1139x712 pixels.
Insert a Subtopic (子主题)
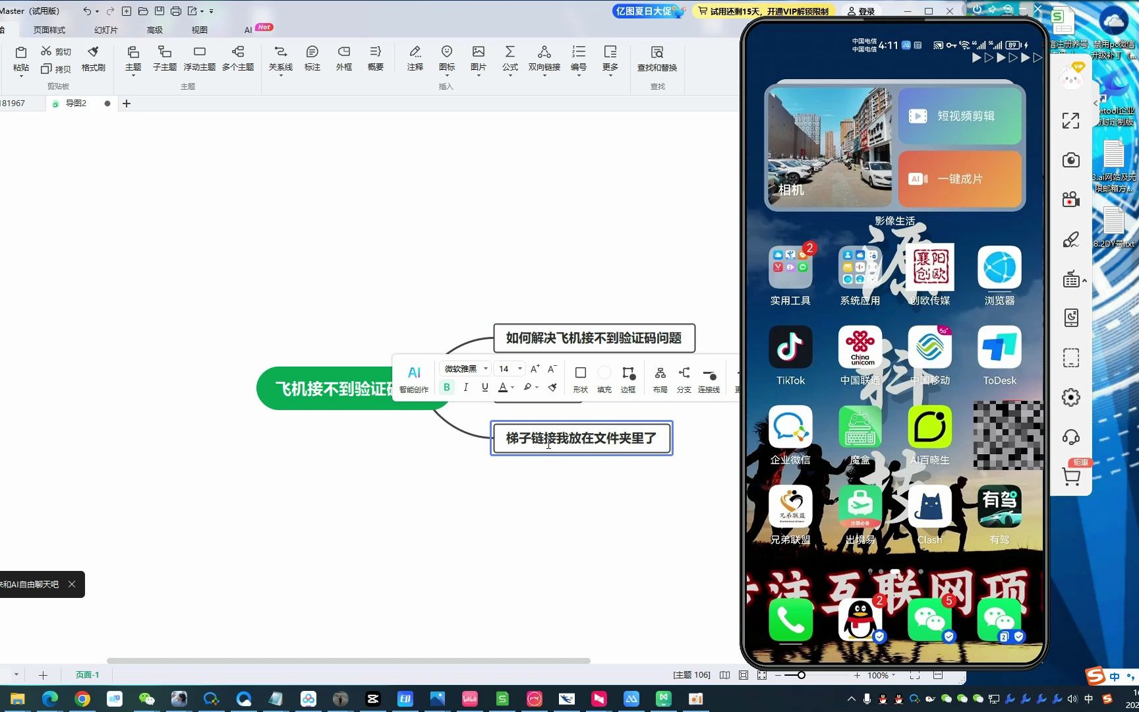165,58
